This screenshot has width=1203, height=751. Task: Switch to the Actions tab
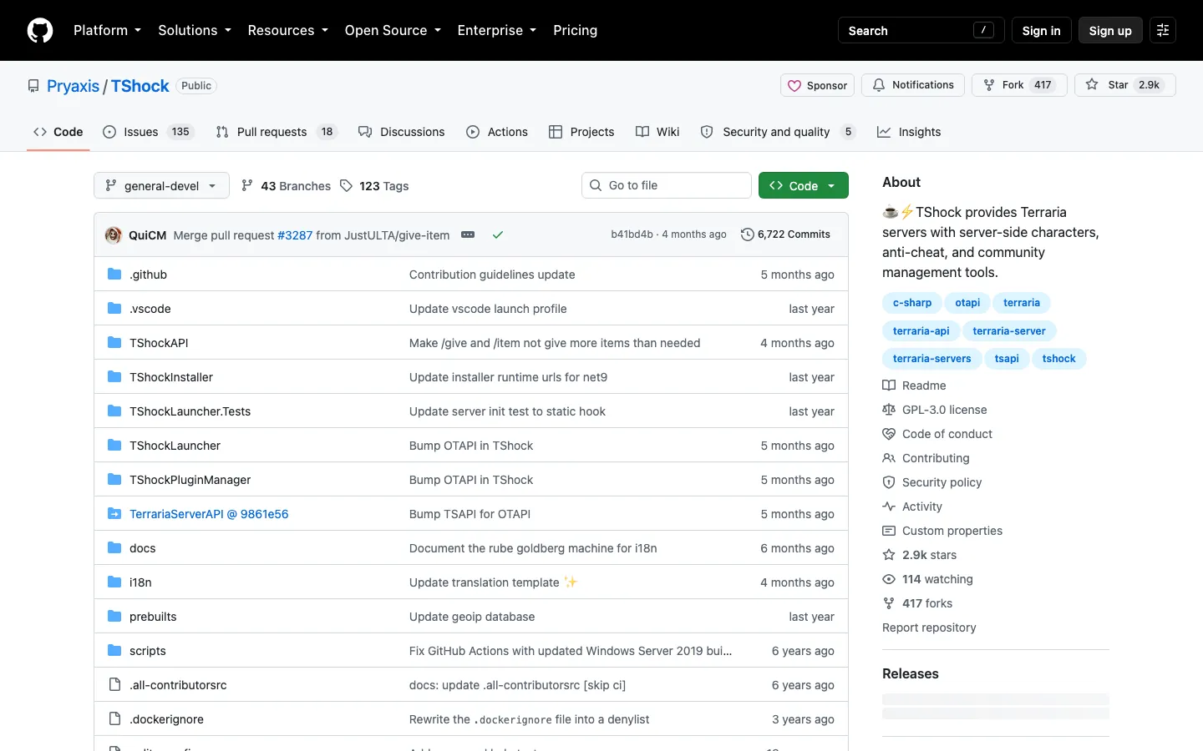tap(497, 132)
